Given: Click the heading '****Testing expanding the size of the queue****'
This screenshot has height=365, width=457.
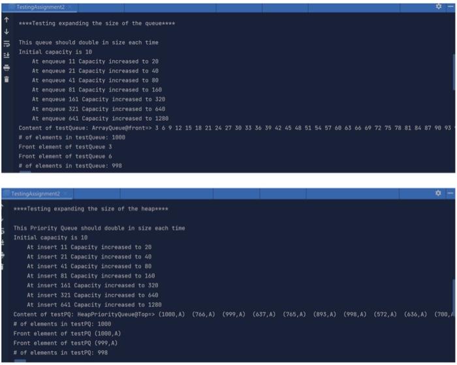Looking at the screenshot, I should (x=97, y=24).
